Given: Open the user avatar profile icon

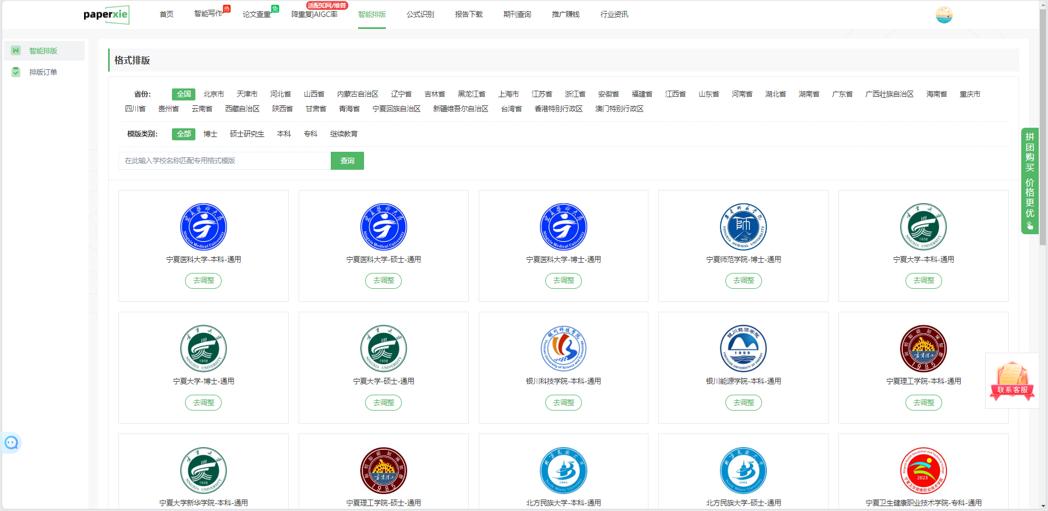Looking at the screenshot, I should point(944,15).
